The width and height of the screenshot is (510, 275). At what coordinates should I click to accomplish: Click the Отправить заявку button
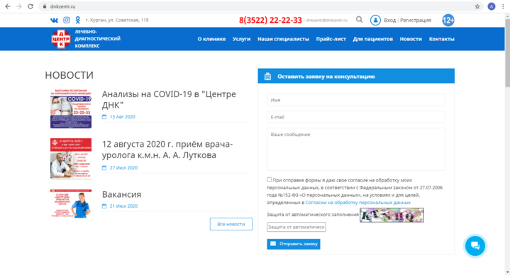click(x=294, y=244)
